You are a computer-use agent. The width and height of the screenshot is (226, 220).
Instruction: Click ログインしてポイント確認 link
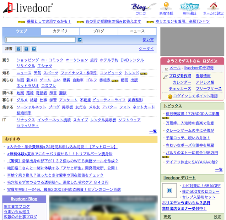click(195, 96)
